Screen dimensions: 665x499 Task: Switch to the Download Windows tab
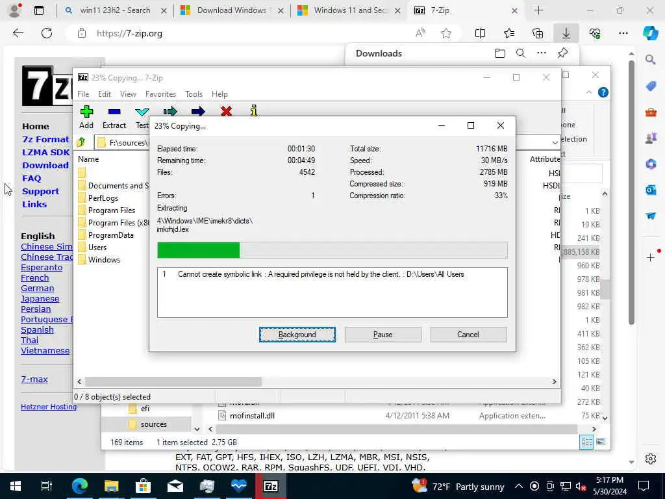coord(232,10)
